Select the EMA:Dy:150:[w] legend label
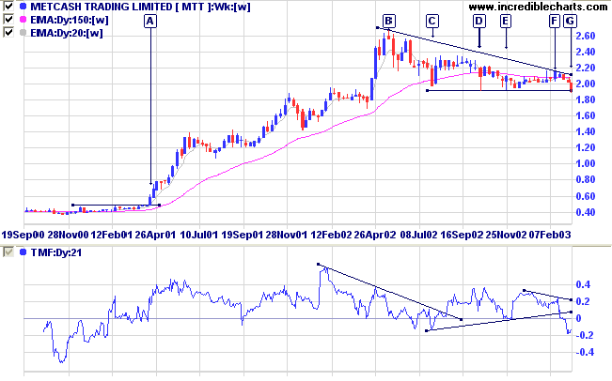Image resolution: width=612 pixels, height=381 pixels. [x=70, y=20]
